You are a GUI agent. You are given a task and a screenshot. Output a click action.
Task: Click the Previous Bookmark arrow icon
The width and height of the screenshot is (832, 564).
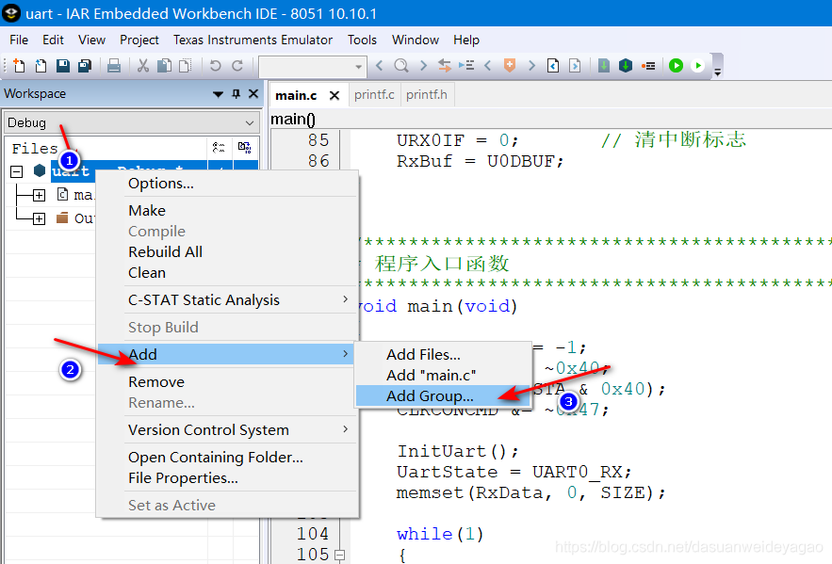(x=488, y=66)
